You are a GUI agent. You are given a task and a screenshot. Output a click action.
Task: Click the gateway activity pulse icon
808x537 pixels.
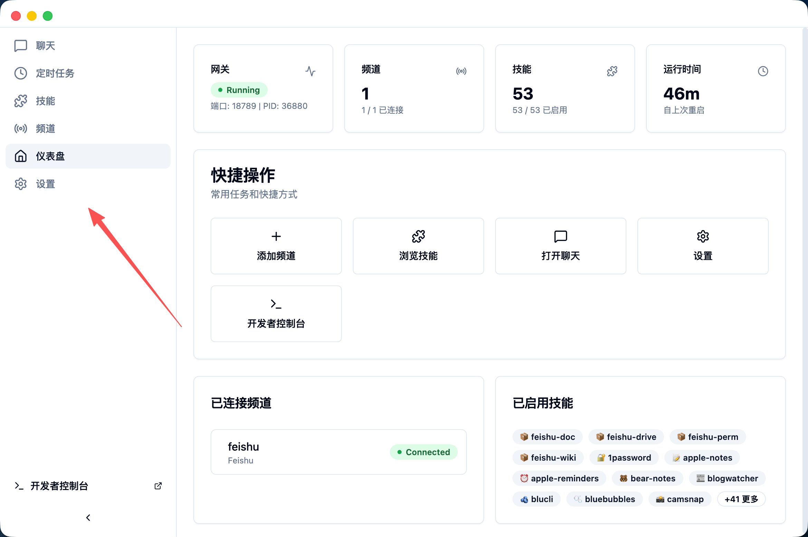pyautogui.click(x=310, y=71)
